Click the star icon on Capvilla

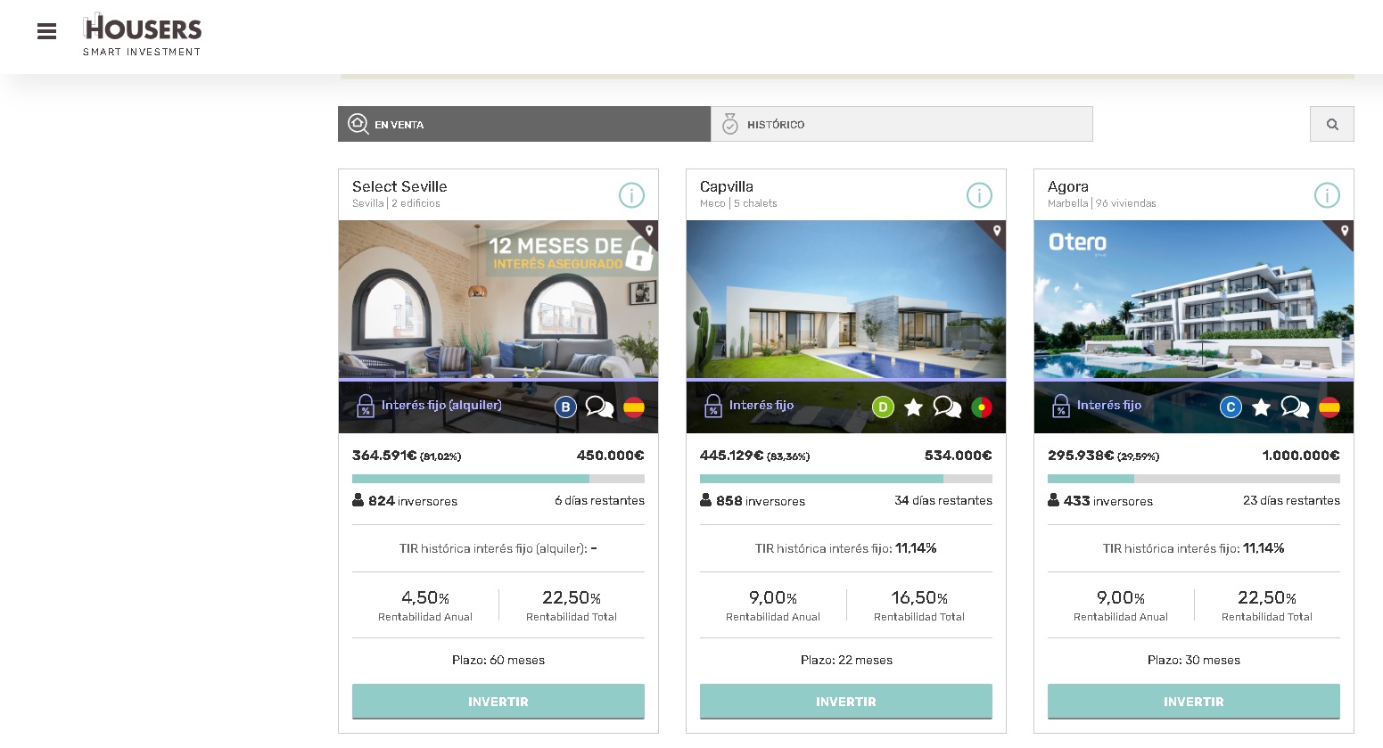coord(913,407)
